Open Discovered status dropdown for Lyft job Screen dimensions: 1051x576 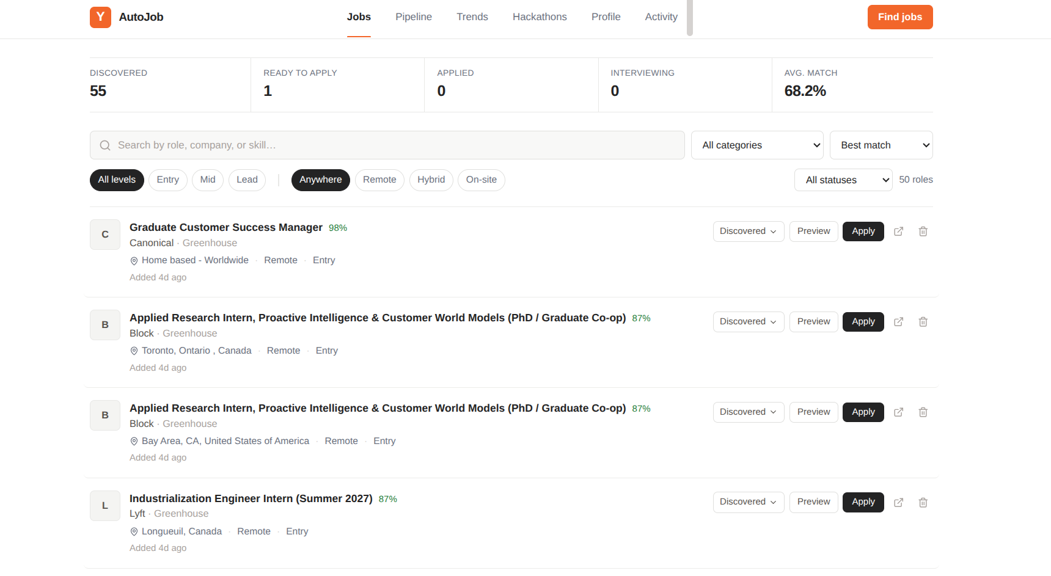point(749,502)
